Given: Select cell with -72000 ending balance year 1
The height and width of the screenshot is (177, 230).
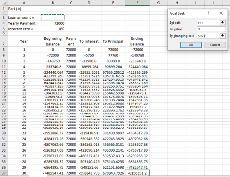Looking at the screenshot, I should click(x=137, y=50).
